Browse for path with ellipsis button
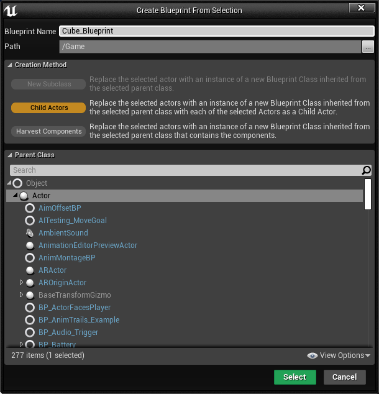This screenshot has height=394, width=379. pos(368,47)
